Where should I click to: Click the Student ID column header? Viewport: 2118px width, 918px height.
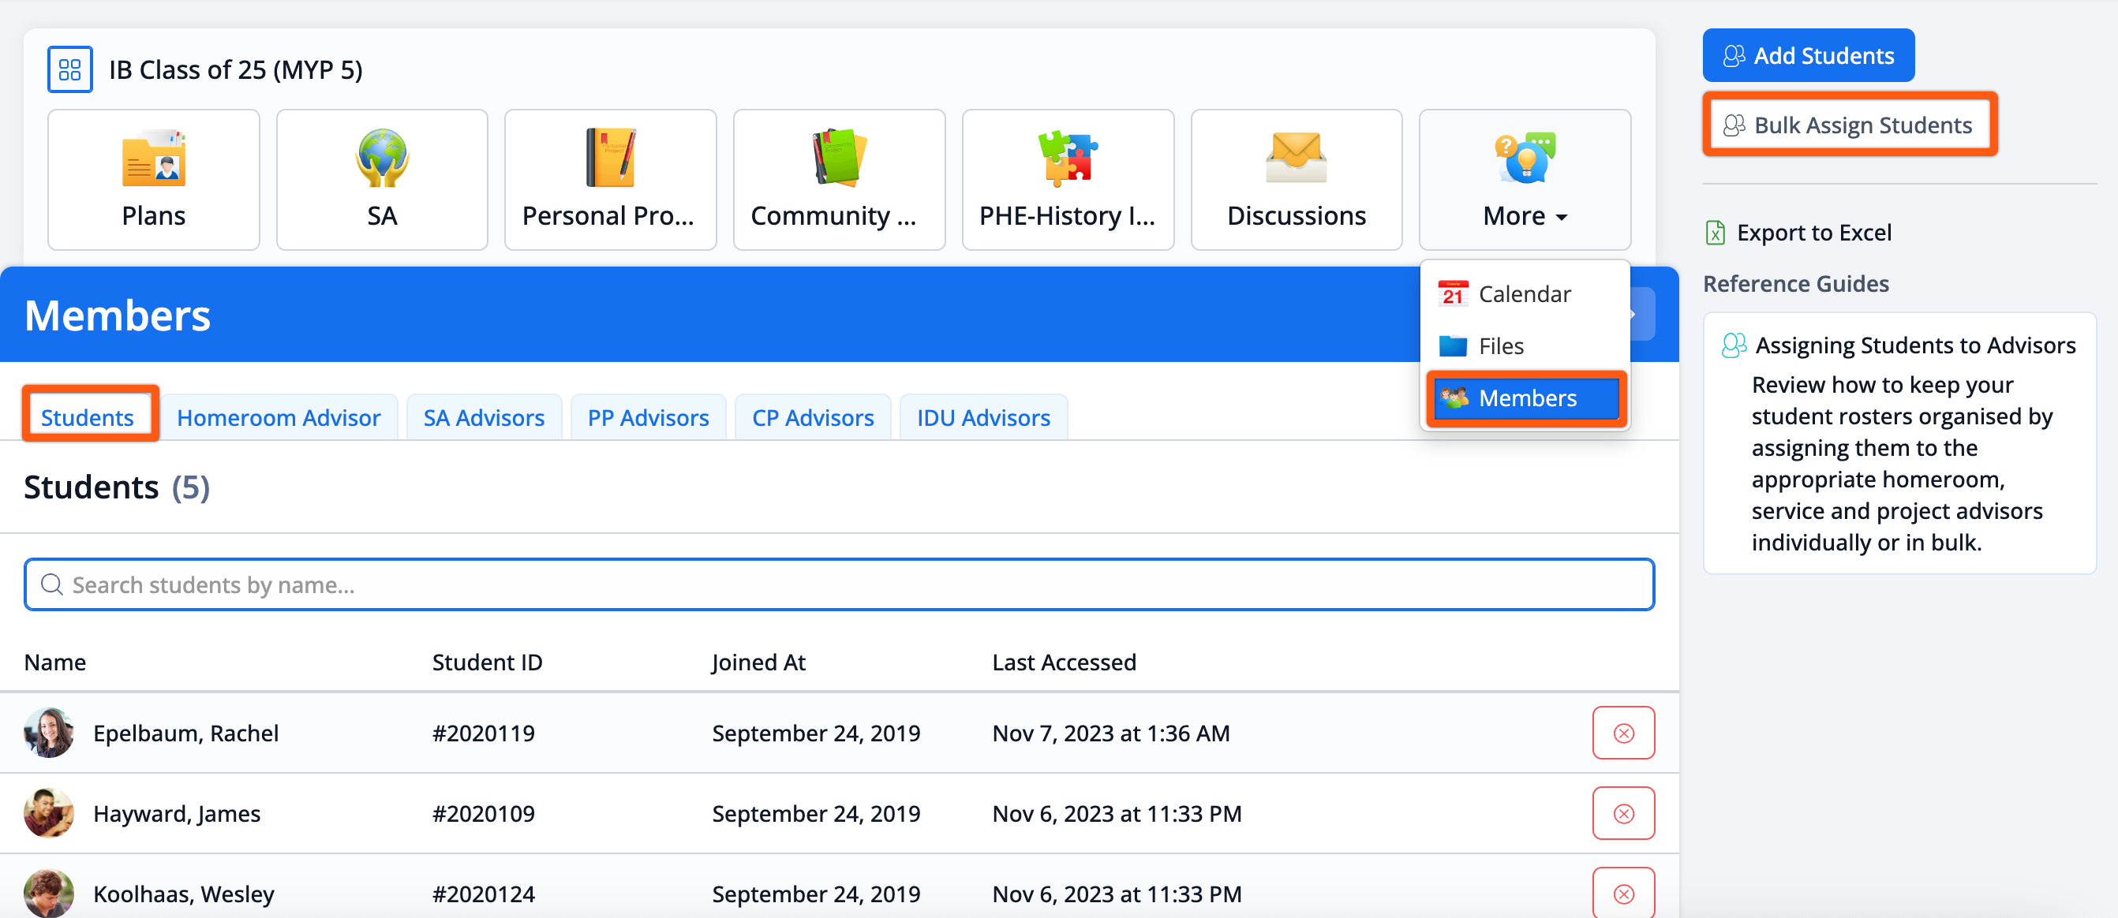click(x=488, y=662)
